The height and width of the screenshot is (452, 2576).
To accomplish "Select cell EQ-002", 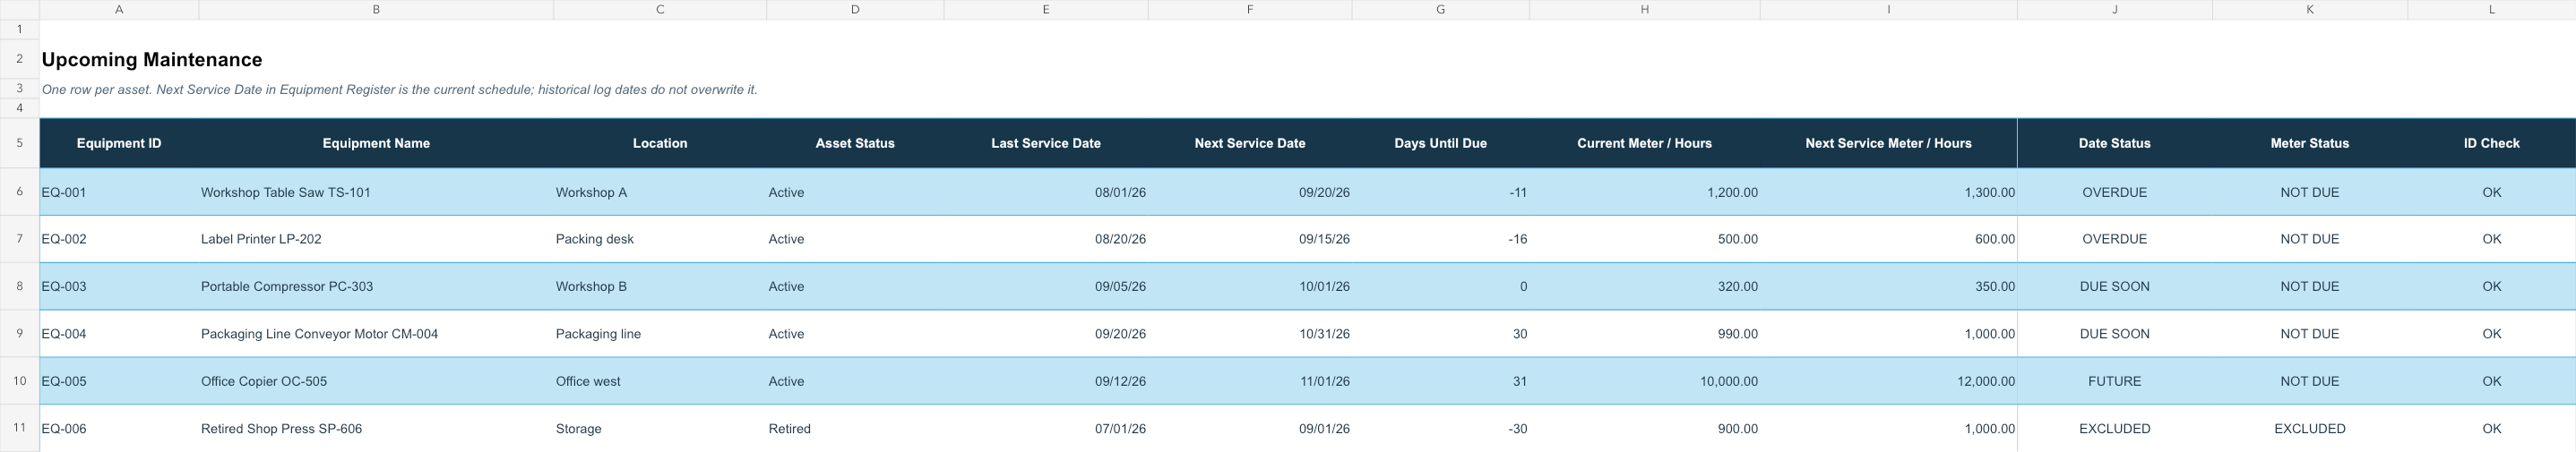I will (119, 239).
